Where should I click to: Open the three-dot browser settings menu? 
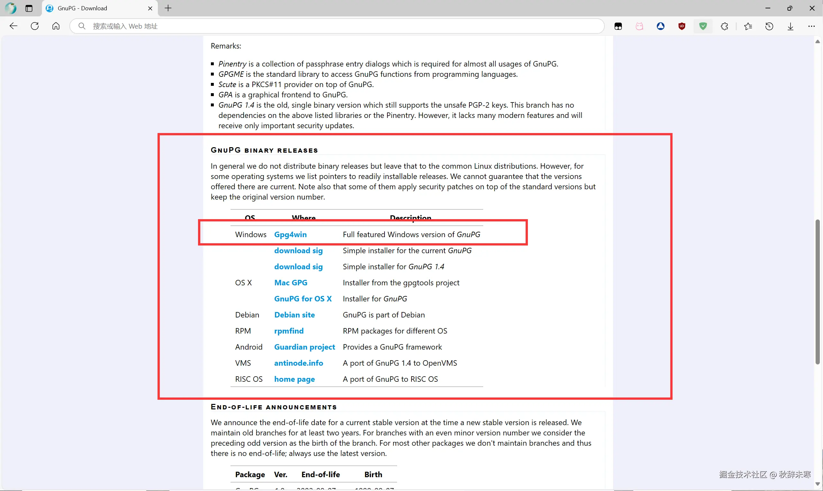coord(811,26)
